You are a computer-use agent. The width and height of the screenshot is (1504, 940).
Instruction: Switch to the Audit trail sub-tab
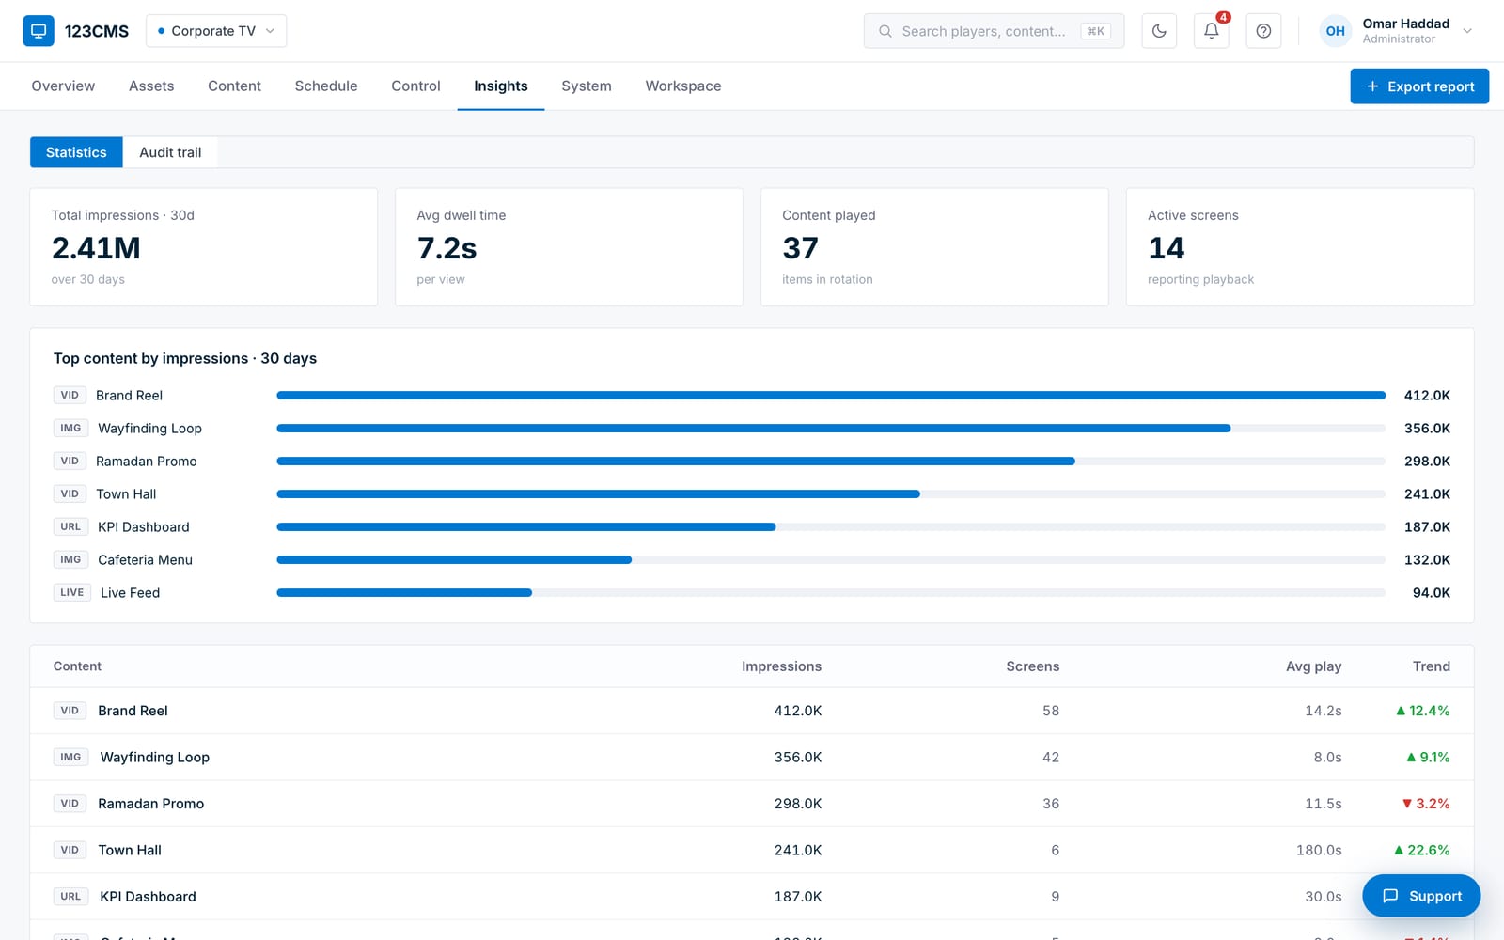pyautogui.click(x=170, y=152)
